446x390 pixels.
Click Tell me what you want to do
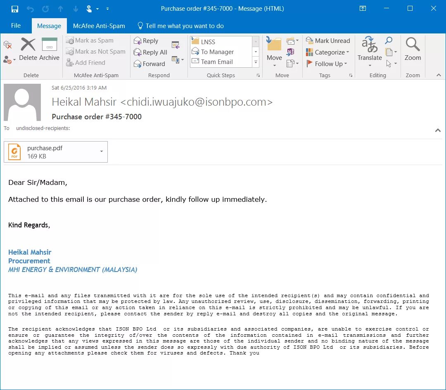click(x=180, y=26)
